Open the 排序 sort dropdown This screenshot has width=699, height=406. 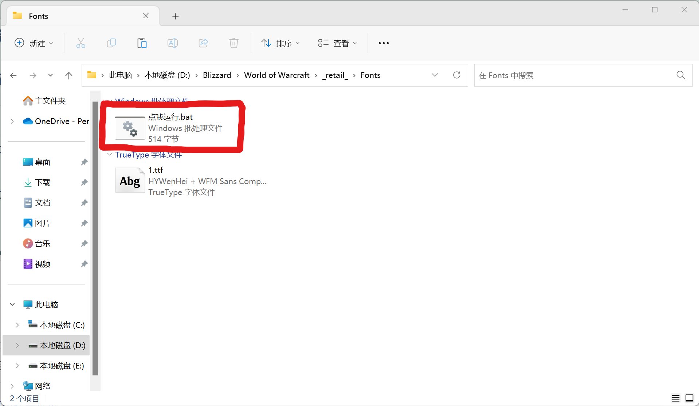pos(280,43)
